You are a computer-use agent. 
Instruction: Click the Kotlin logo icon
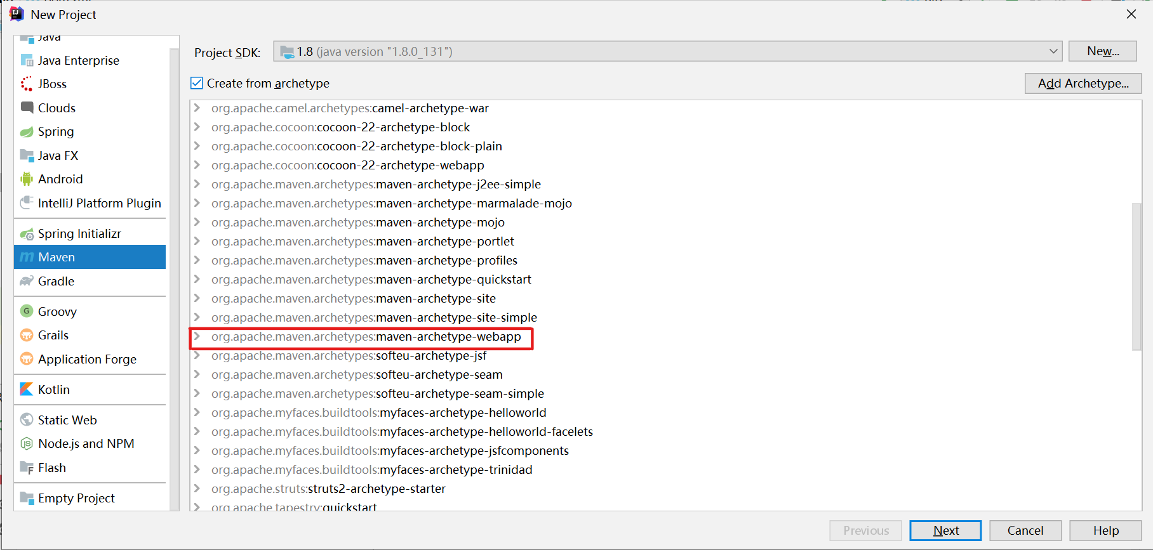tap(27, 390)
